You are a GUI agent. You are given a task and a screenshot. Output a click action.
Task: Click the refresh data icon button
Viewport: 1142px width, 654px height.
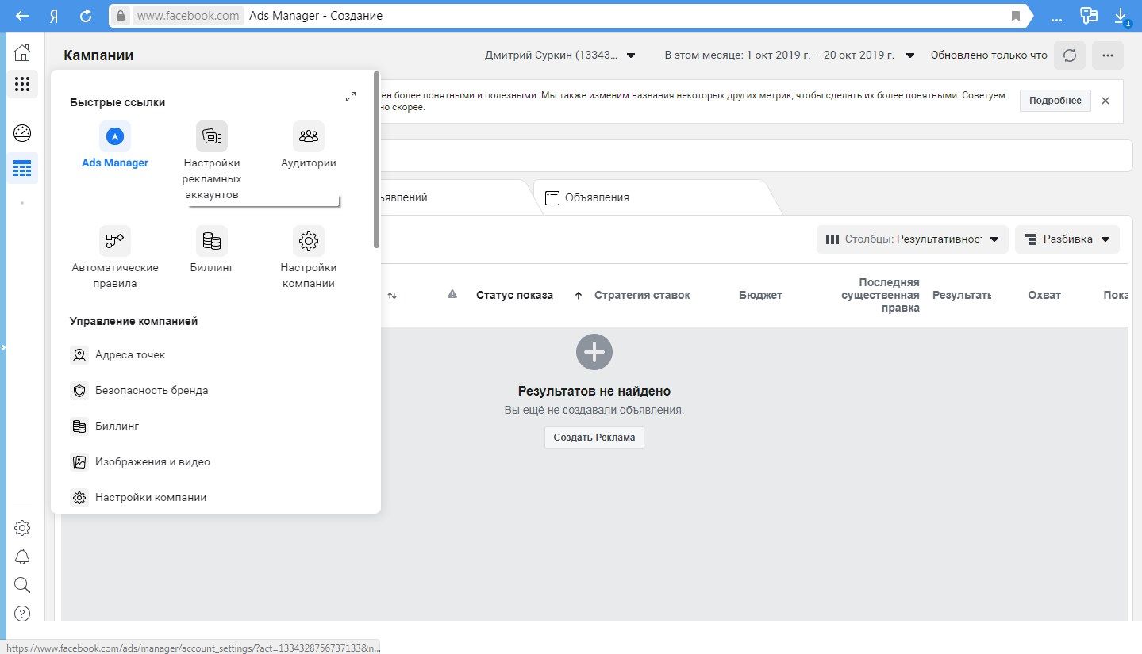click(x=1069, y=55)
